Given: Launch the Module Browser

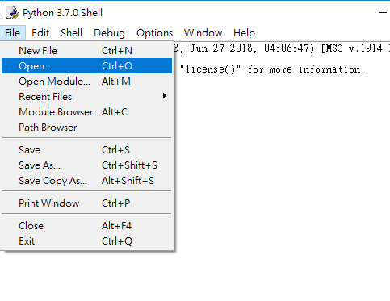Looking at the screenshot, I should tap(86, 112).
